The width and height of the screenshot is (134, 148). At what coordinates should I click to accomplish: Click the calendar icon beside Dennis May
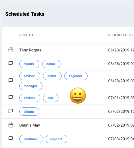11,125
